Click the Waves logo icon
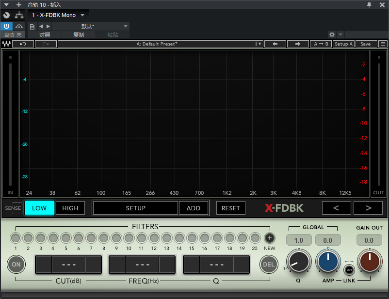This screenshot has width=389, height=299. pos(6,44)
